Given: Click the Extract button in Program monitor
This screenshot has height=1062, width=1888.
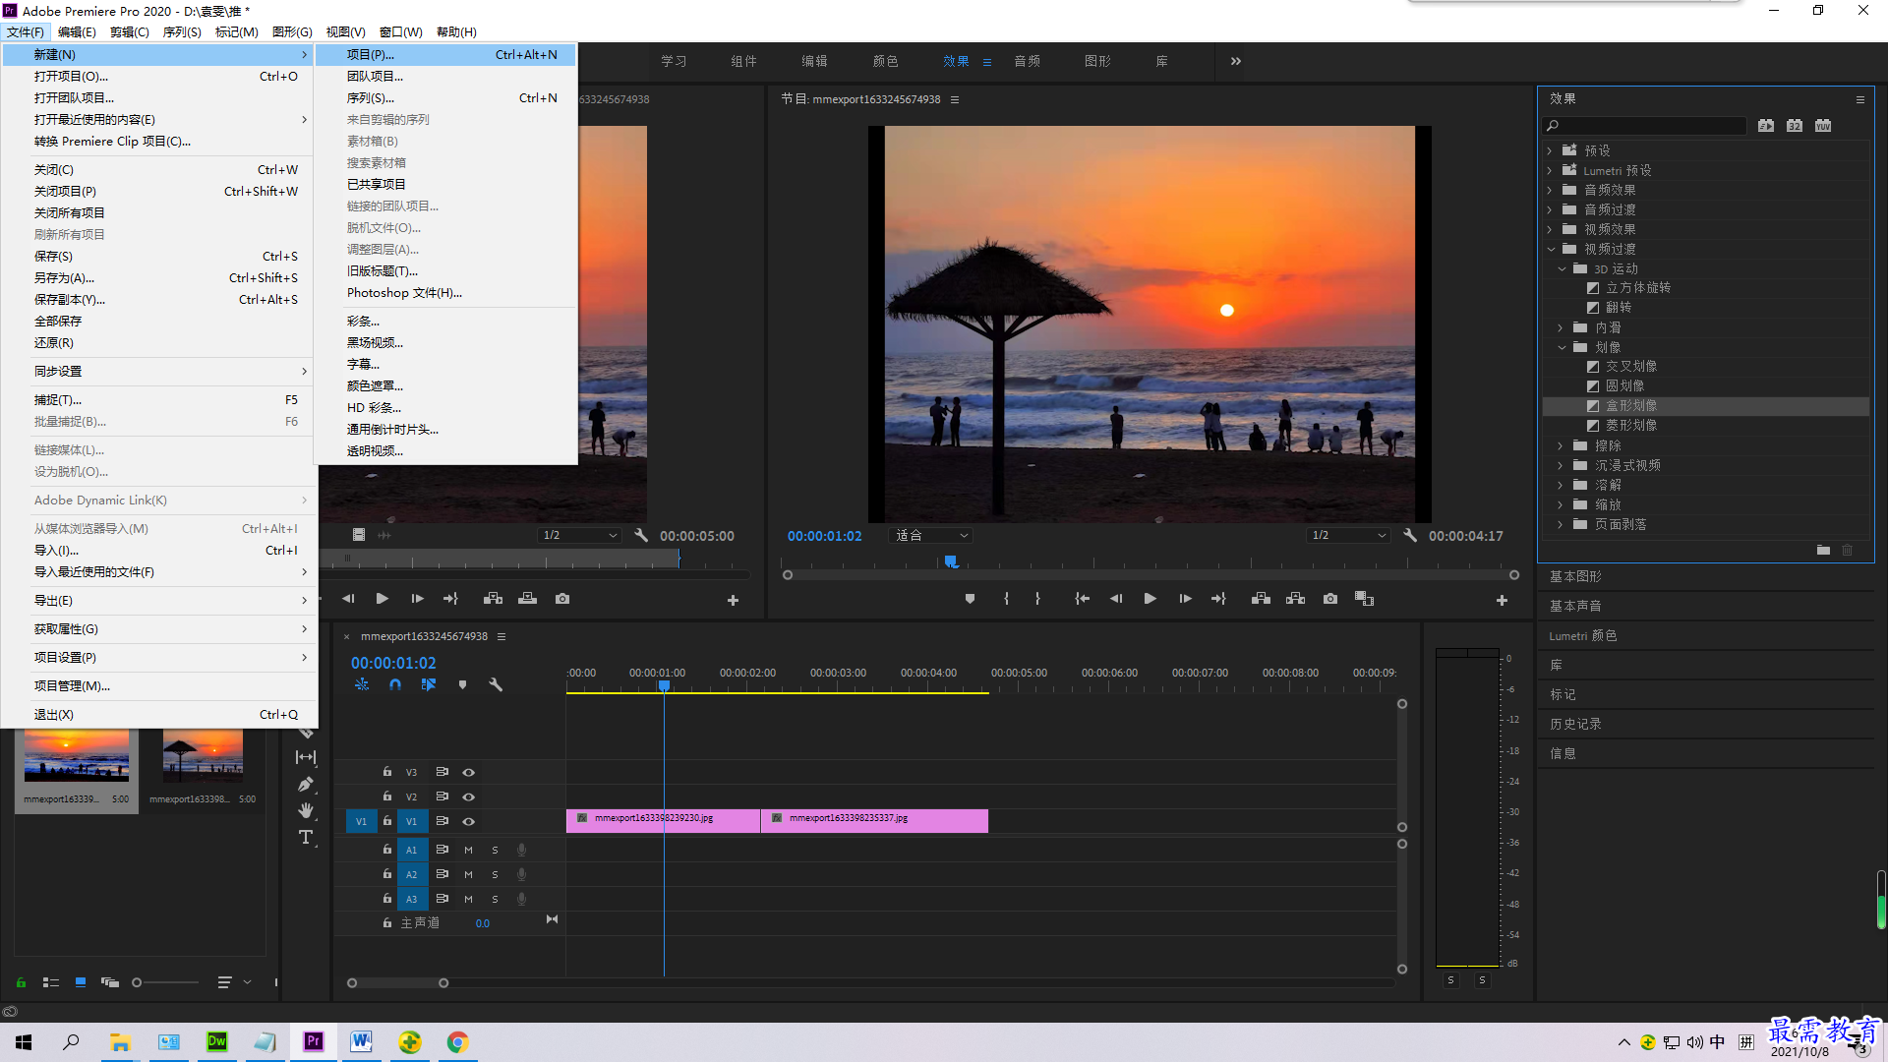Looking at the screenshot, I should click(x=1295, y=599).
